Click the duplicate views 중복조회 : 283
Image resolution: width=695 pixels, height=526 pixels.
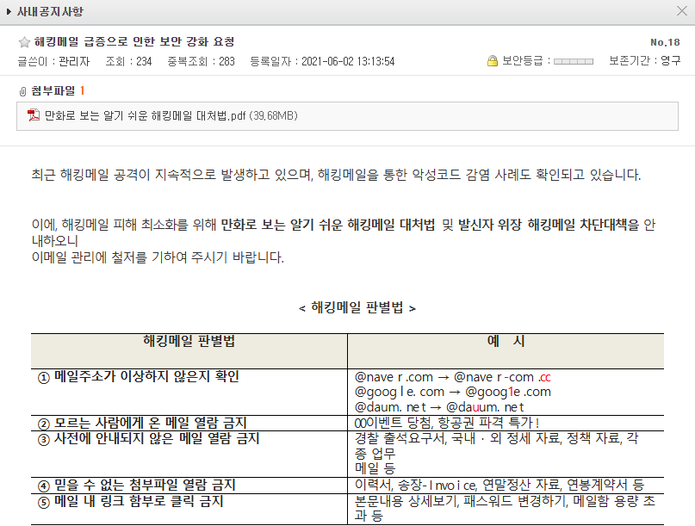pos(201,61)
